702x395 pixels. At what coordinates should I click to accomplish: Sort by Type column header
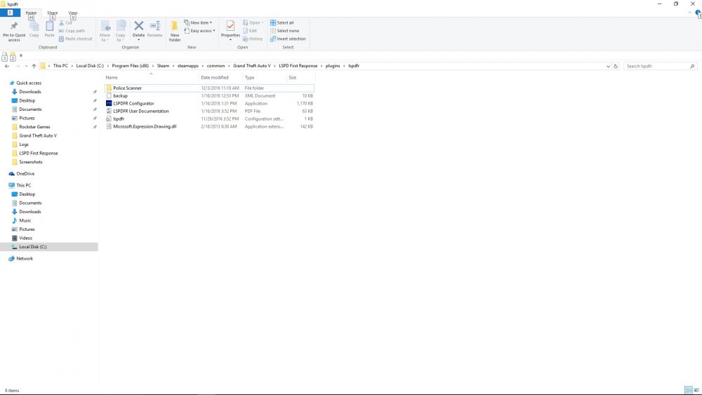coord(249,78)
